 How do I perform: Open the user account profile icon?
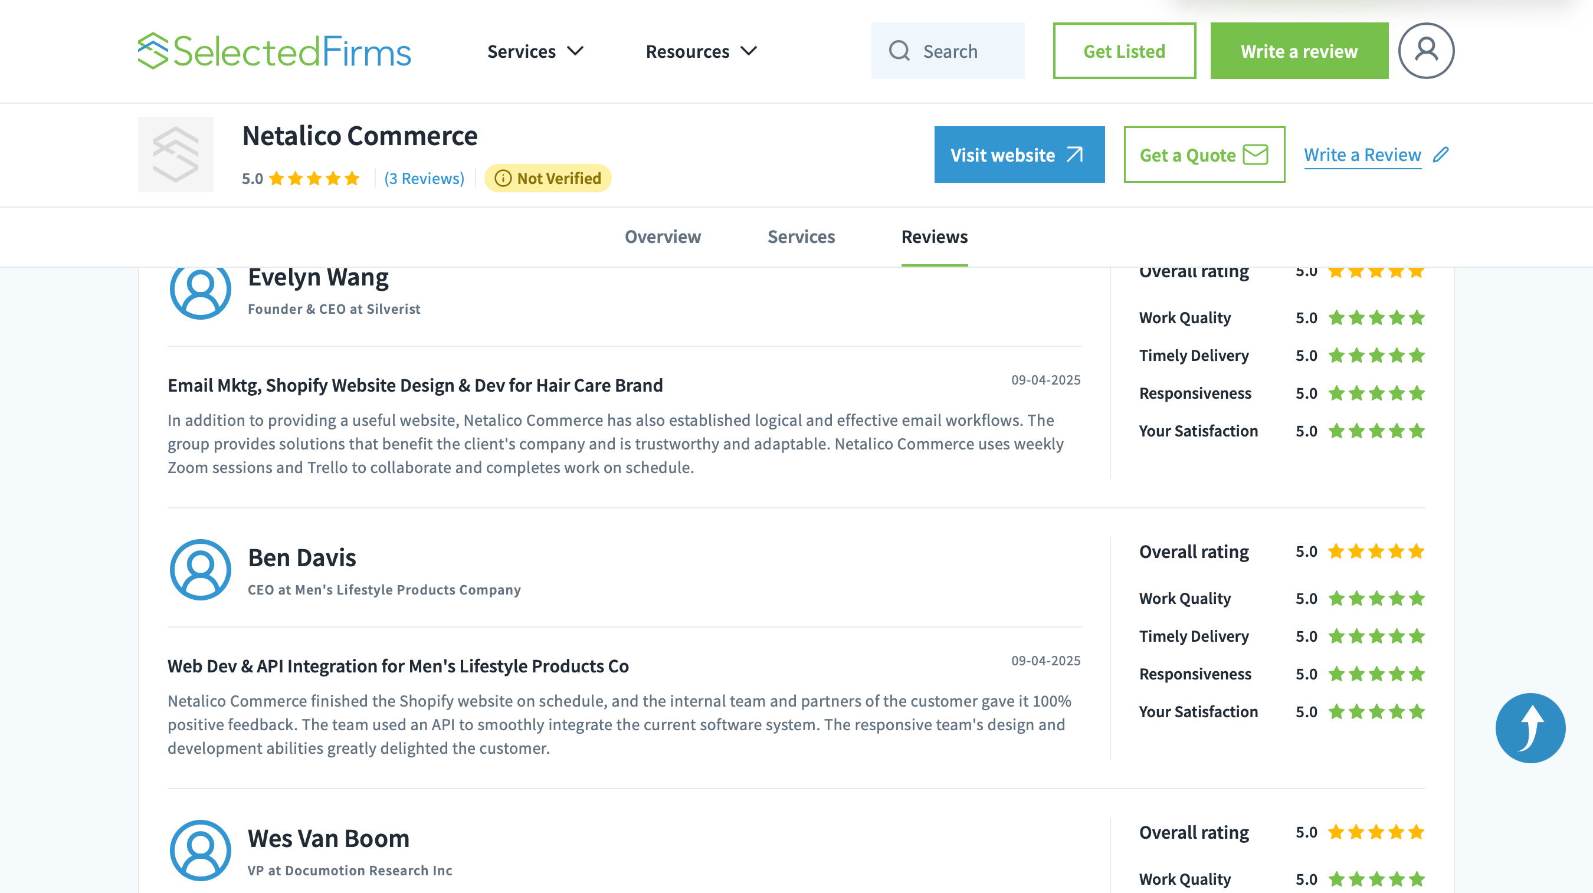[x=1425, y=51]
